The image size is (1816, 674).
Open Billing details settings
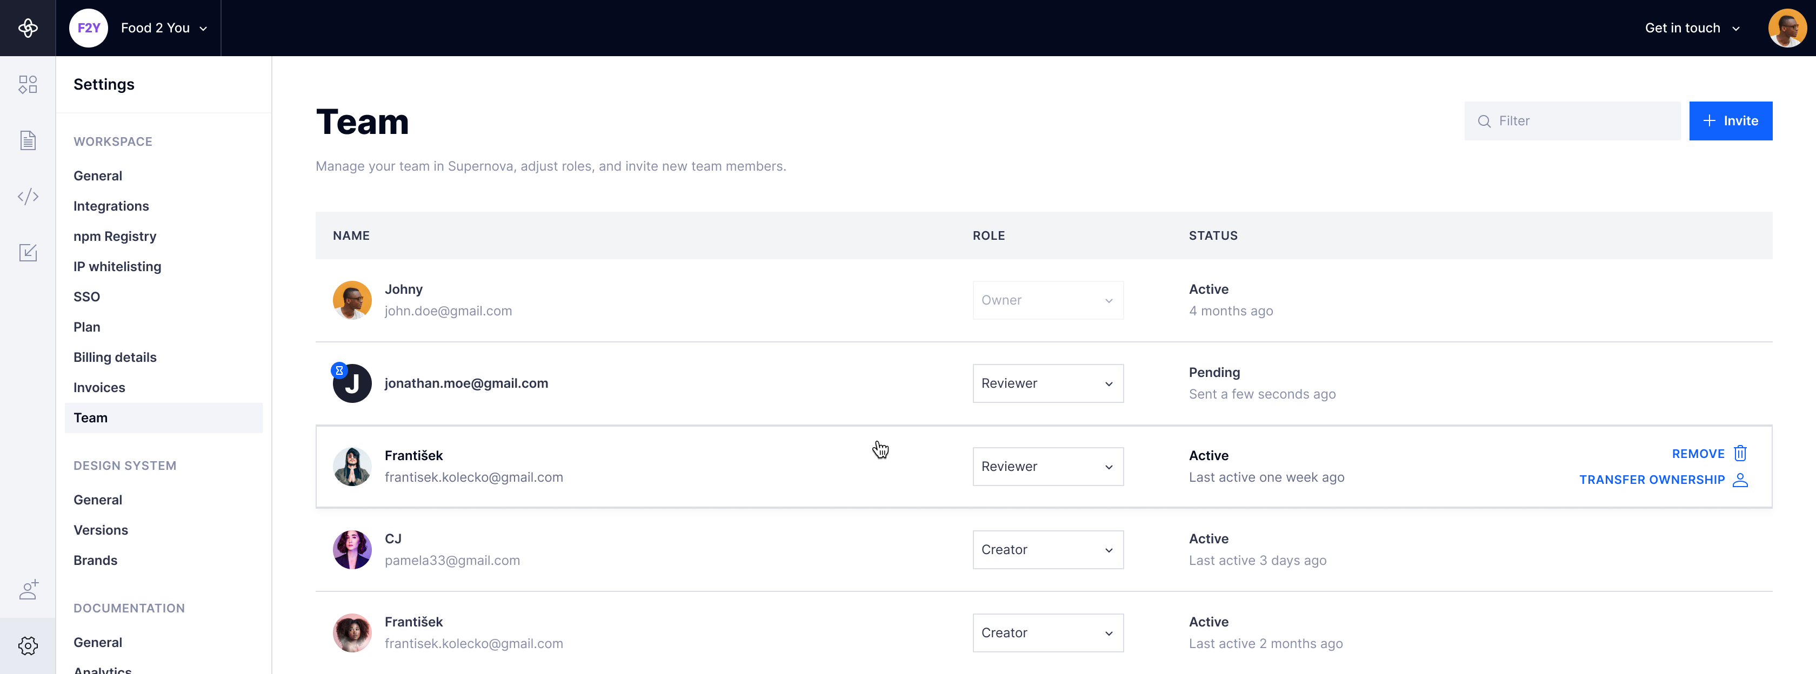[x=115, y=358]
